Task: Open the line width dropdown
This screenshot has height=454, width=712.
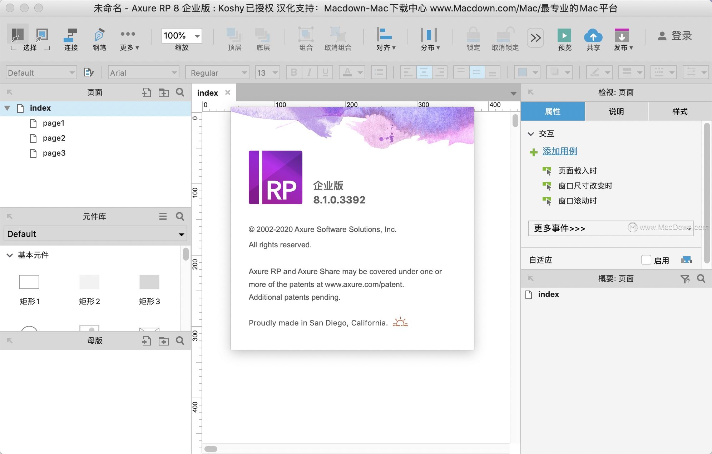Action: [631, 72]
